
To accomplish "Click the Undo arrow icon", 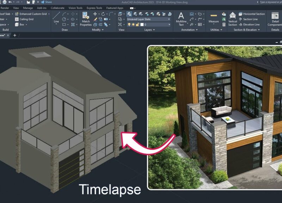I will pyautogui.click(x=10, y=2).
